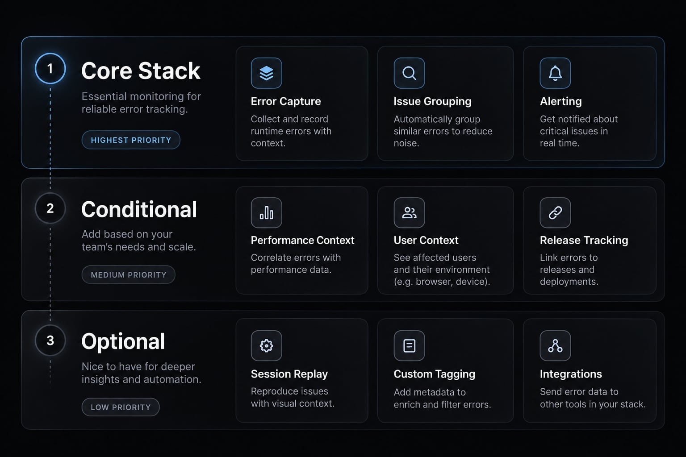Viewport: 686px width, 457px height.
Task: Open the Error Capture card title
Action: 286,101
